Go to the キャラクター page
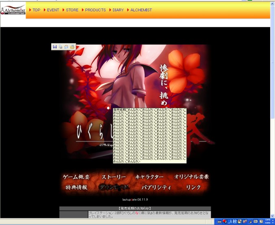This screenshot has width=275, height=225. pos(149,177)
